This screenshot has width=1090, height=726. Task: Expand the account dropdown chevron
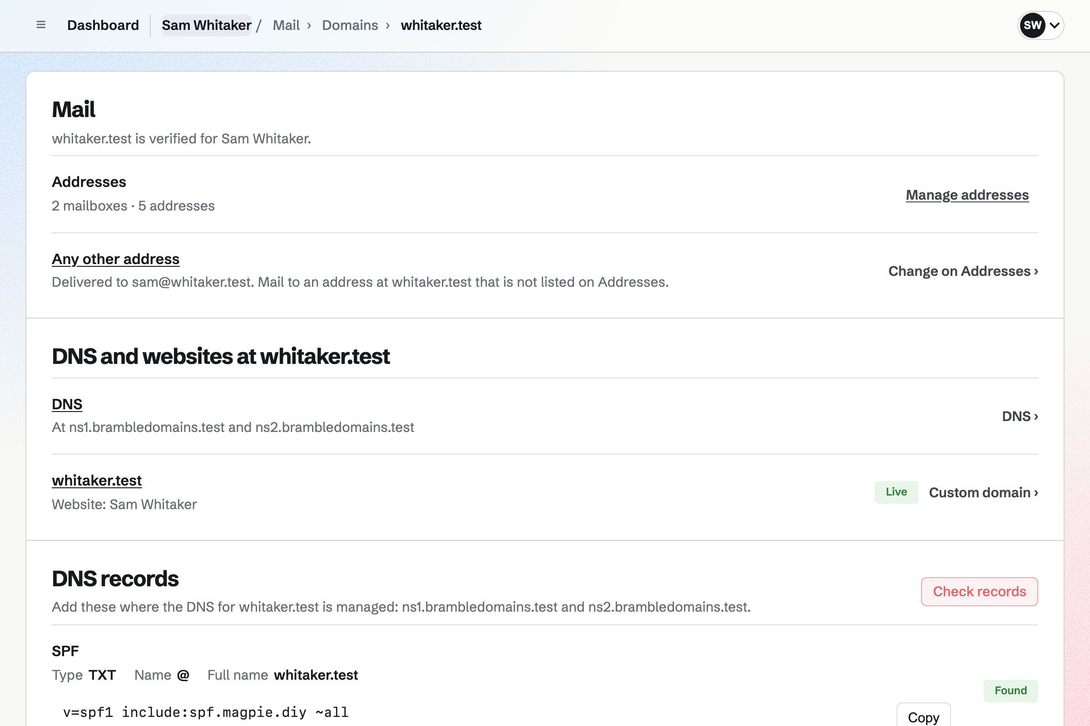(1055, 25)
